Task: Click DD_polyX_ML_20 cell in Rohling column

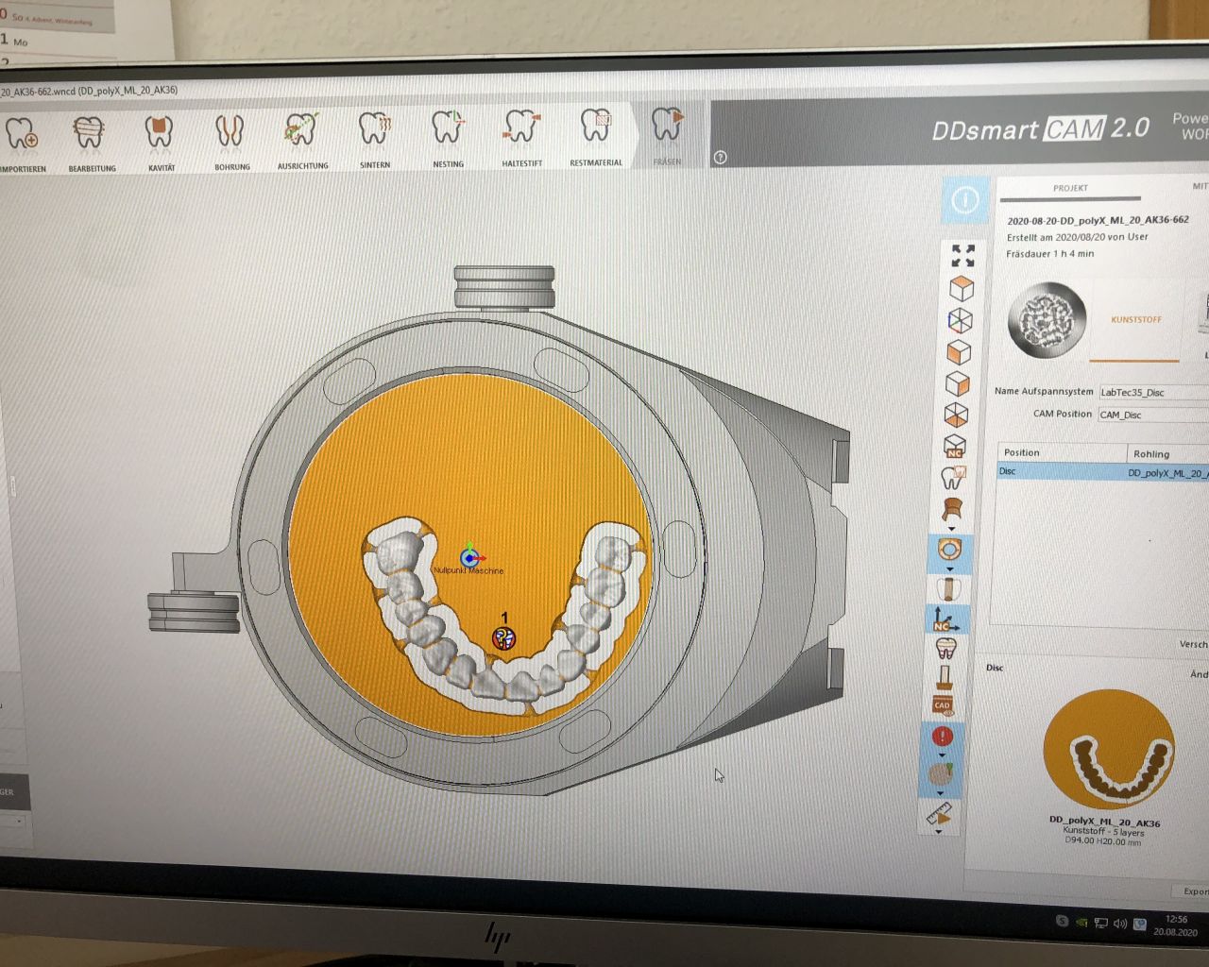Action: coord(1168,473)
